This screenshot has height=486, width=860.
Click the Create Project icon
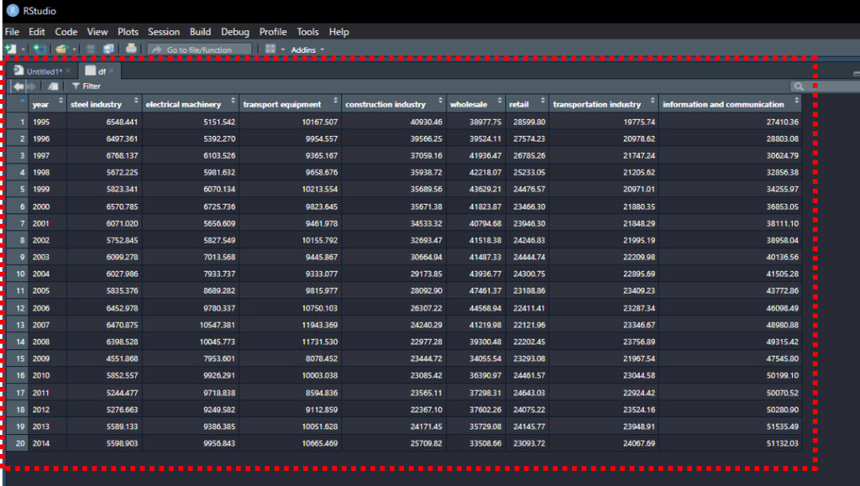point(39,50)
